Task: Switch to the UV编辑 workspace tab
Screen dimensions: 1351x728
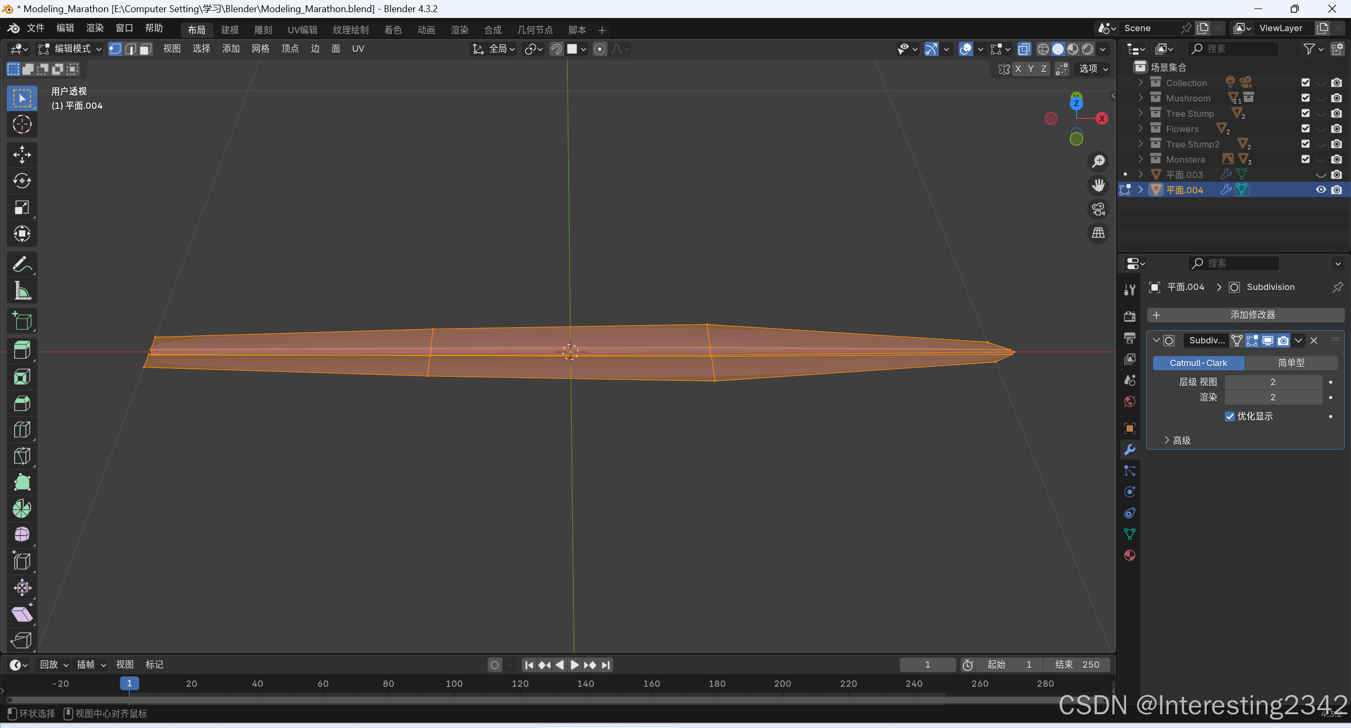Action: coord(302,30)
